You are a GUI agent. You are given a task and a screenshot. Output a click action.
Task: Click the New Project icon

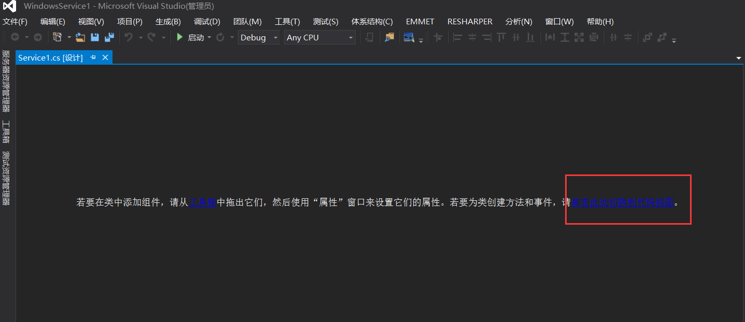click(x=57, y=37)
